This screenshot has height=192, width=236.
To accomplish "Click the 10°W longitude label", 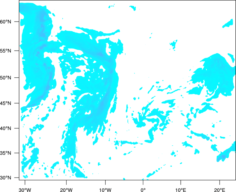I will 105,190.
